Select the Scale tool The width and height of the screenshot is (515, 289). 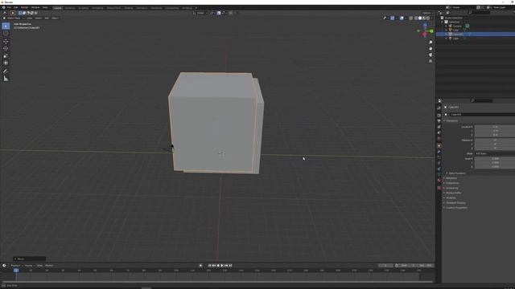click(6, 55)
